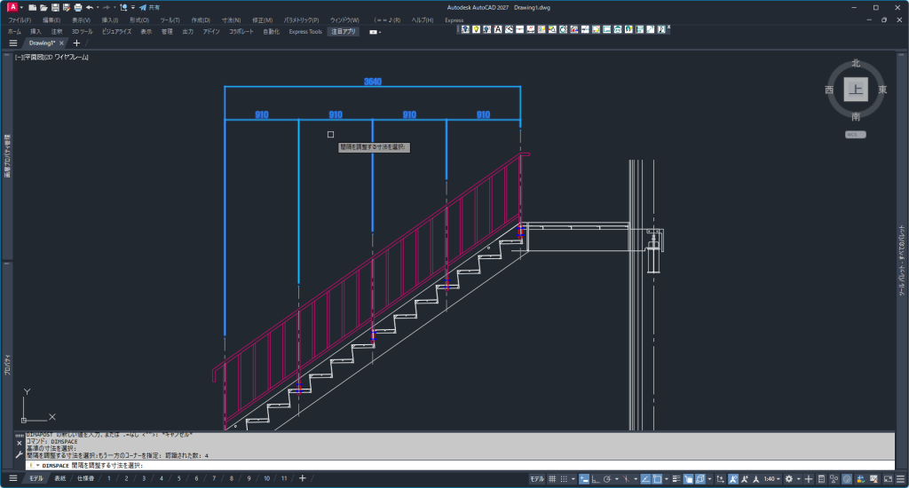Click the Share paper-plane icon

(142, 7)
